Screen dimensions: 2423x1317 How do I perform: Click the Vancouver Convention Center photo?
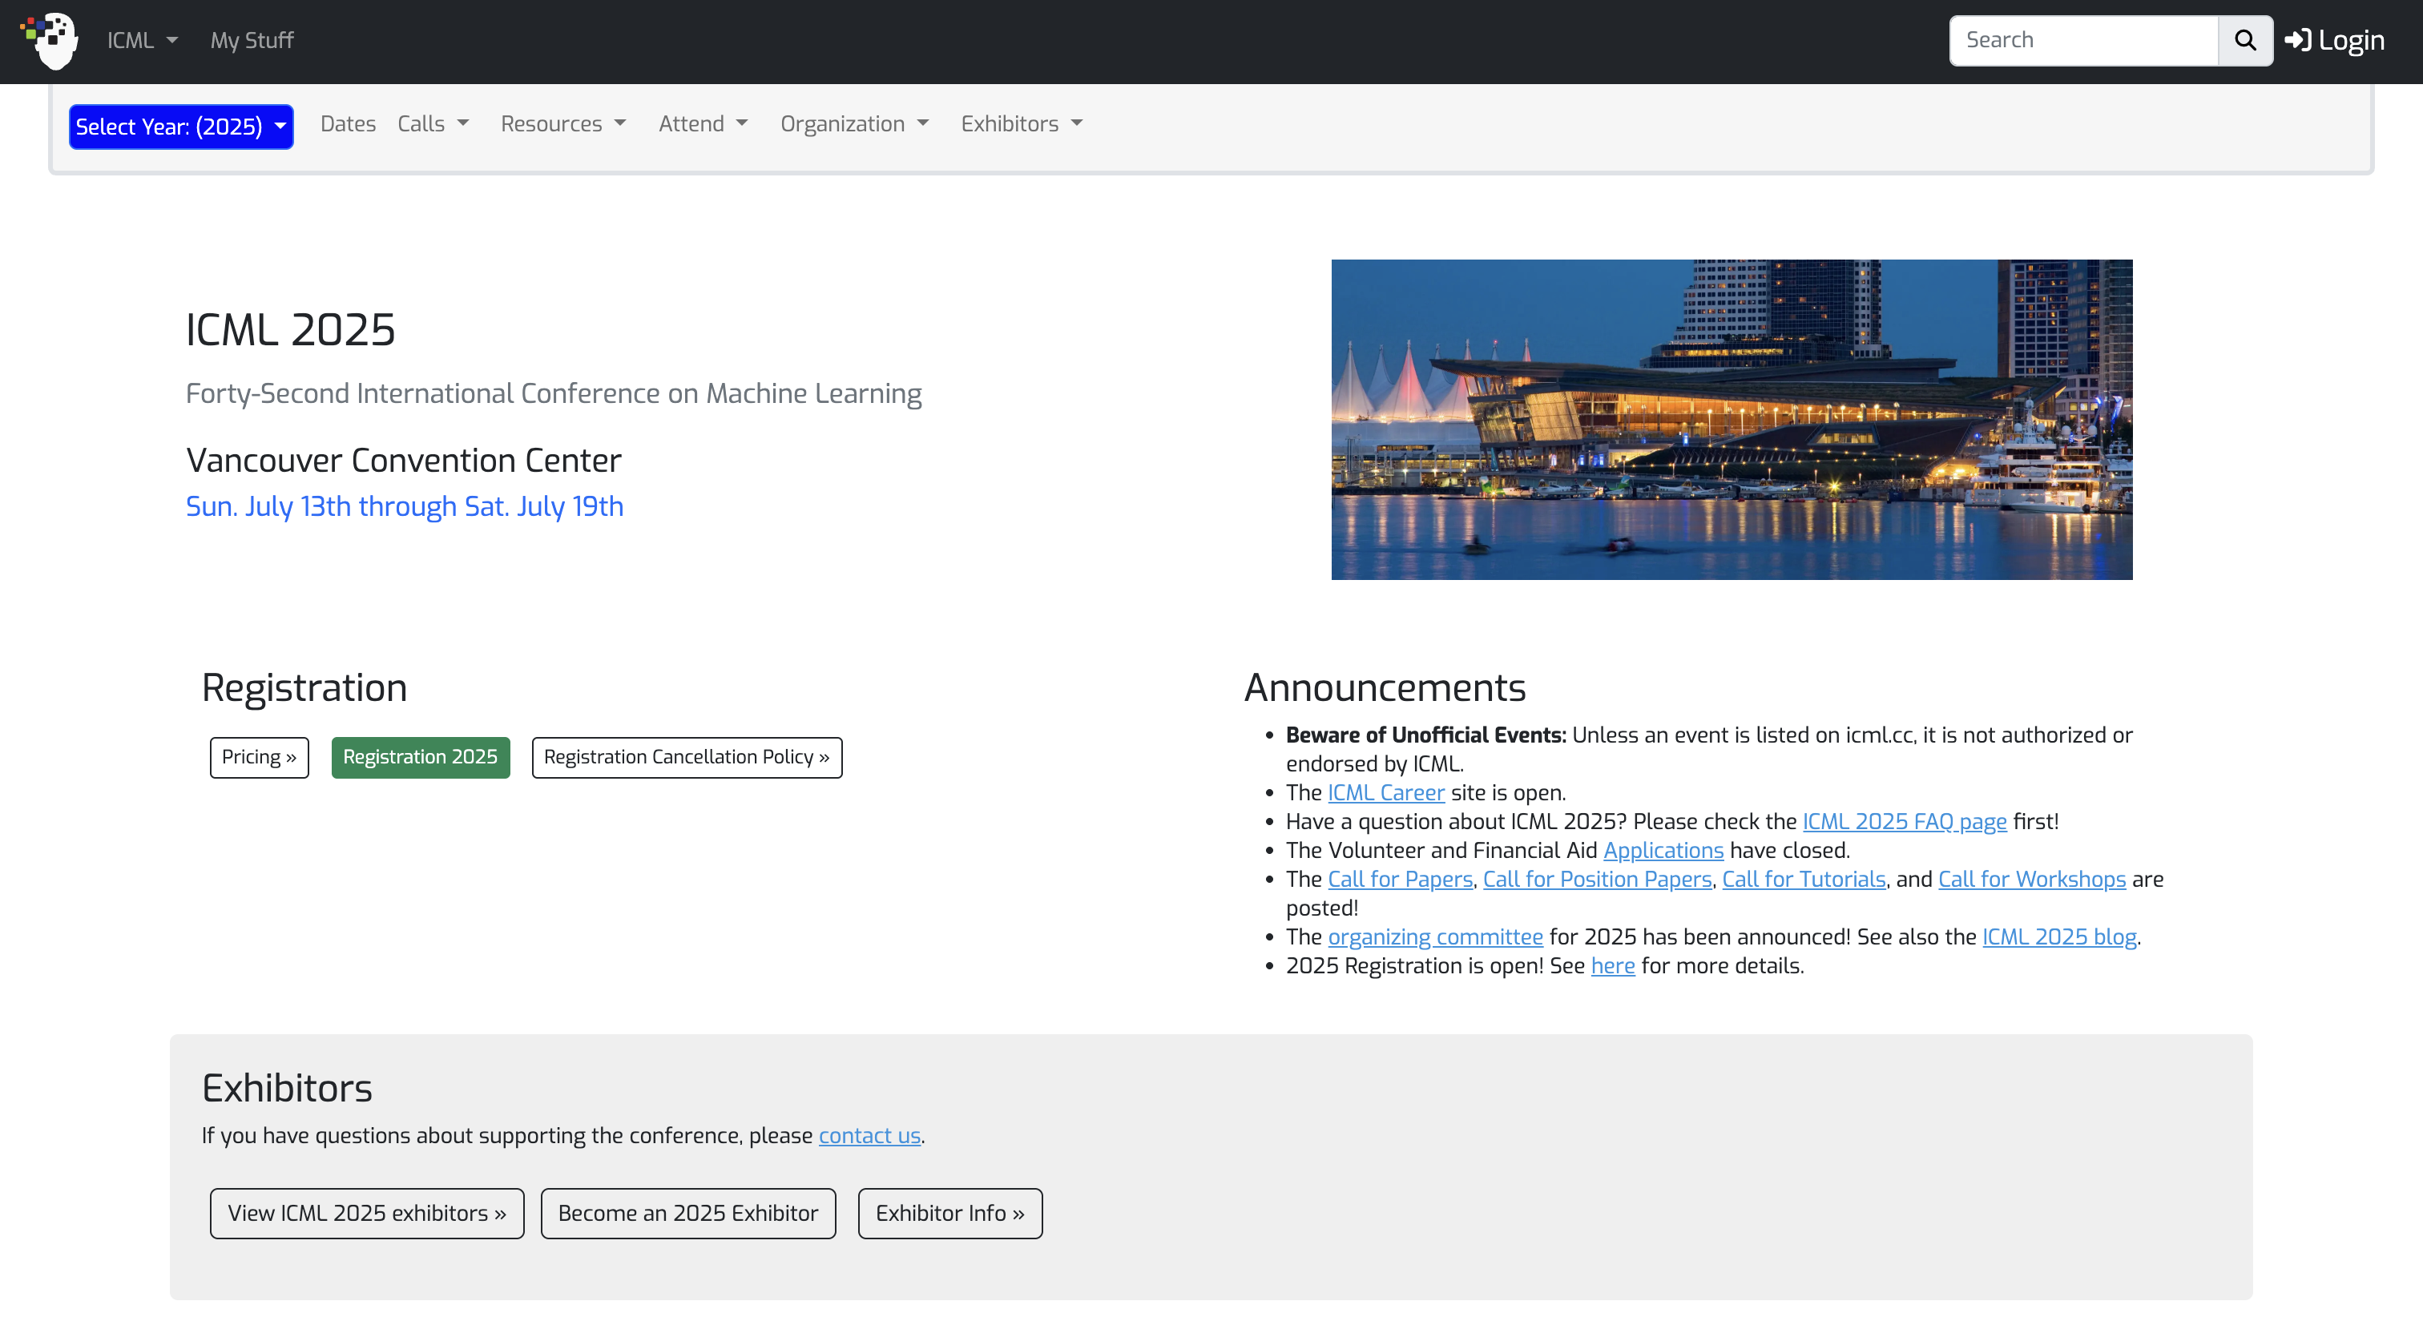(x=1732, y=420)
